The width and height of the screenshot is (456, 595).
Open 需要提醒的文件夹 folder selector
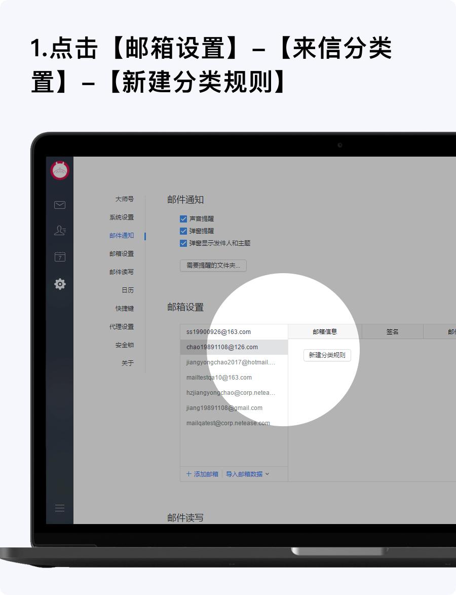click(213, 266)
